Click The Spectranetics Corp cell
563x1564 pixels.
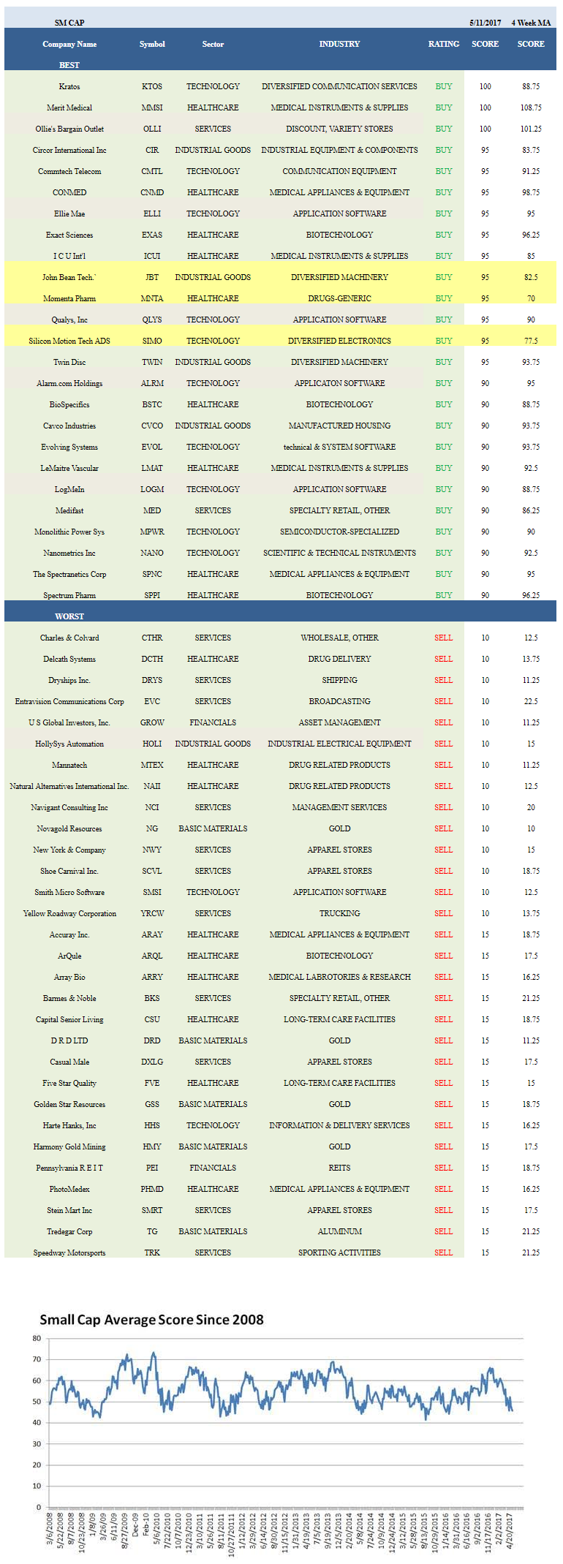pos(69,574)
